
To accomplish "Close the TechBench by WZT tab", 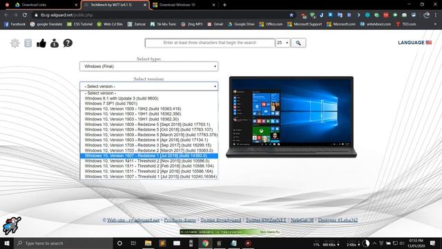I will tap(145, 5).
